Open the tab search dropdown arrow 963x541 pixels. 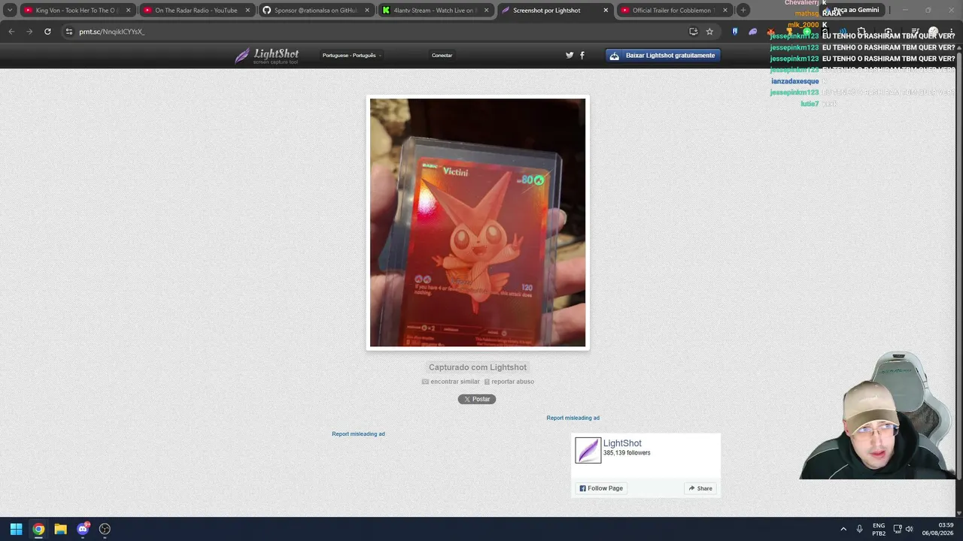[x=10, y=11]
